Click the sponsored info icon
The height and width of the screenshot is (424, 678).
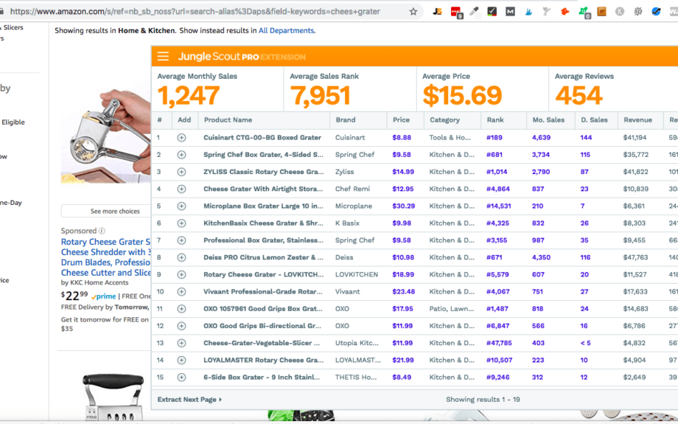(x=102, y=231)
